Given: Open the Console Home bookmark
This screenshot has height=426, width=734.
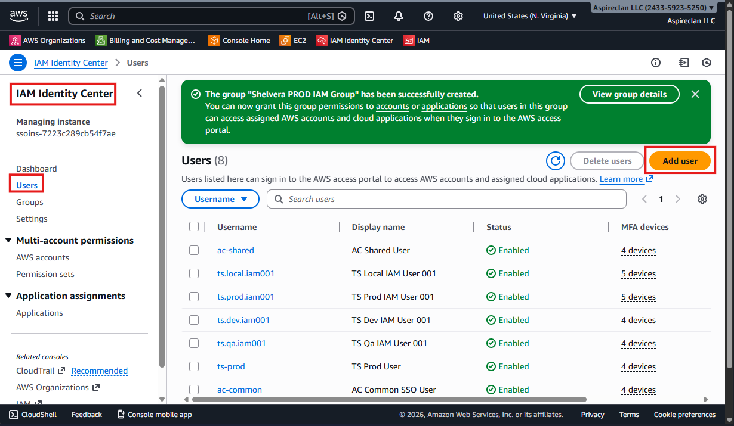Looking at the screenshot, I should 239,41.
